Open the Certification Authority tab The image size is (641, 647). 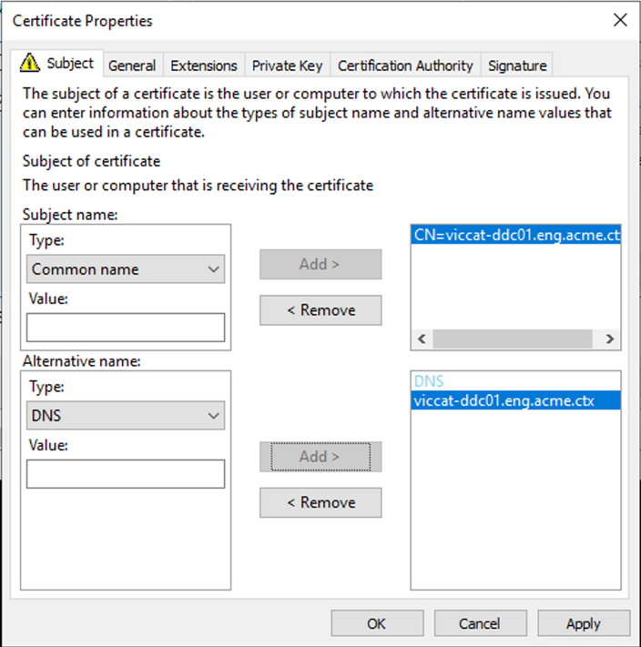(x=405, y=66)
